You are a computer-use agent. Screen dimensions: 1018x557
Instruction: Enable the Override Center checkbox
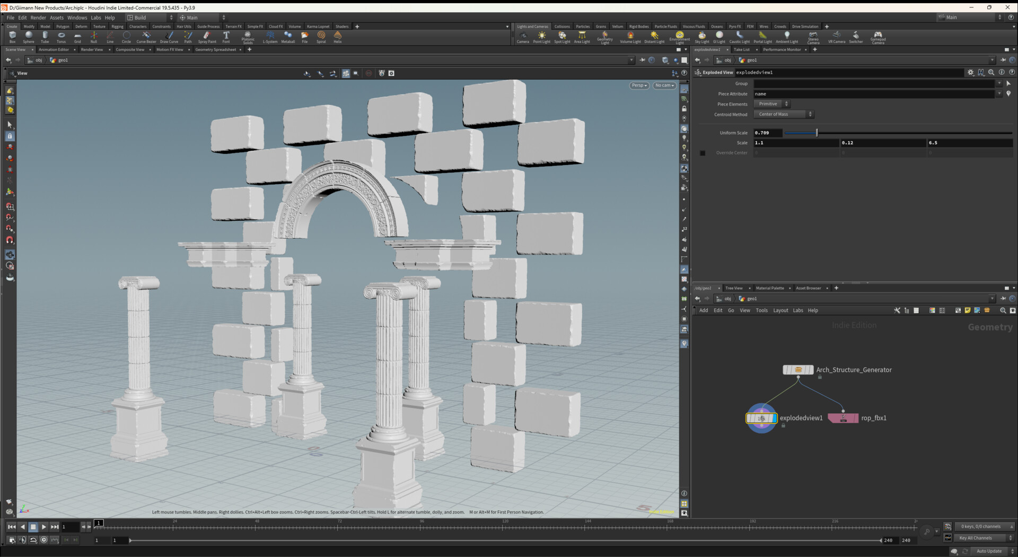(x=703, y=153)
